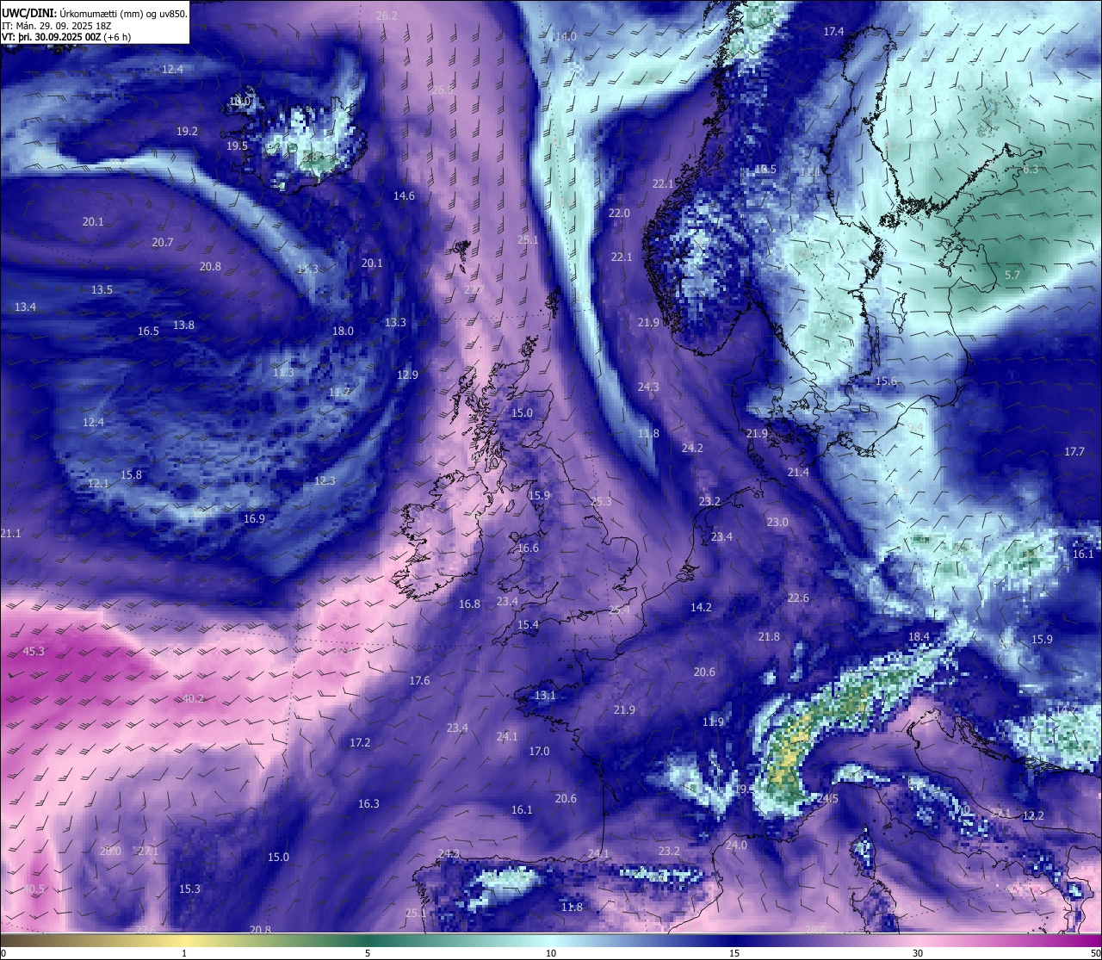Viewport: 1102px width, 960px height.
Task: Click the 14.2 value label
Action: [x=701, y=608]
